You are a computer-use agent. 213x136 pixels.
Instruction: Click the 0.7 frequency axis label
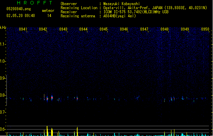(x=3, y=112)
